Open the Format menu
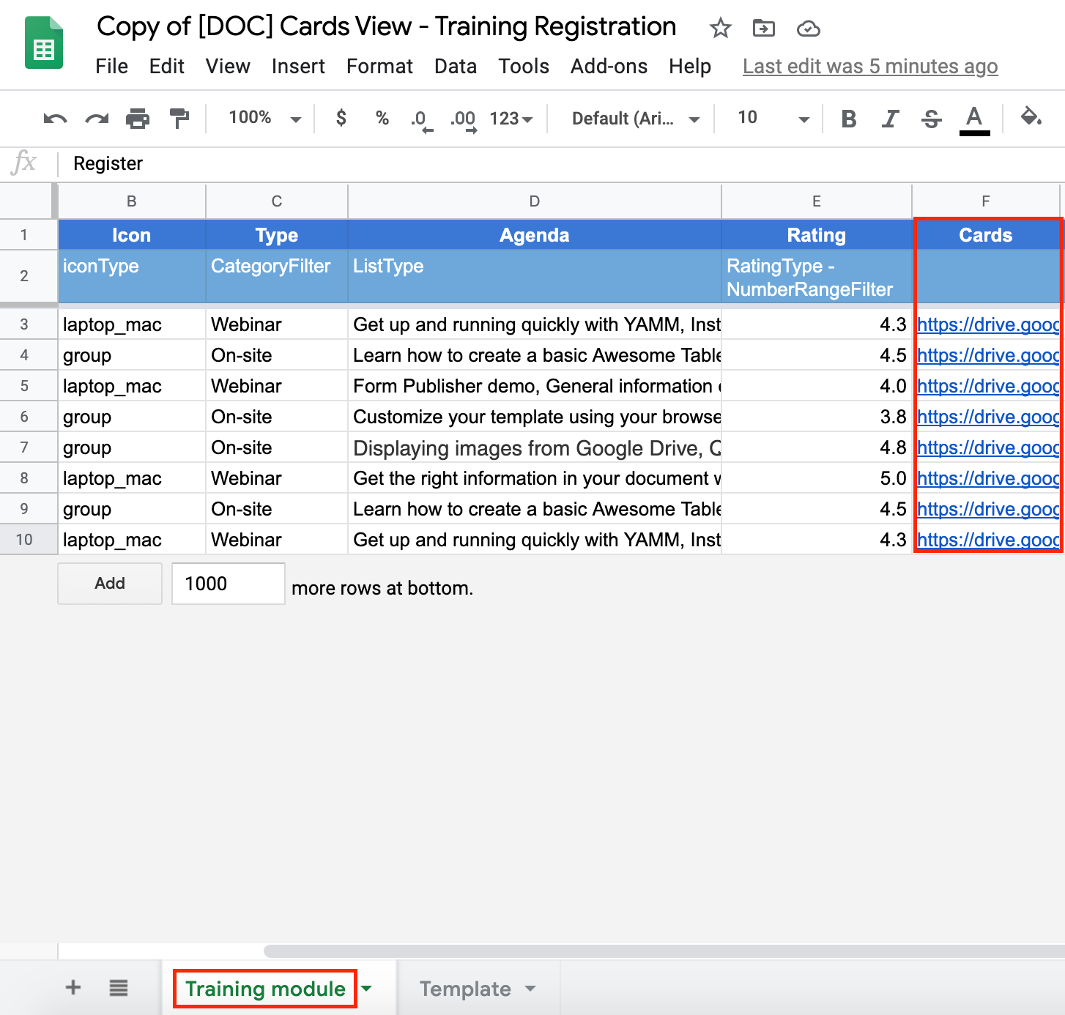The height and width of the screenshot is (1015, 1065). tap(379, 67)
